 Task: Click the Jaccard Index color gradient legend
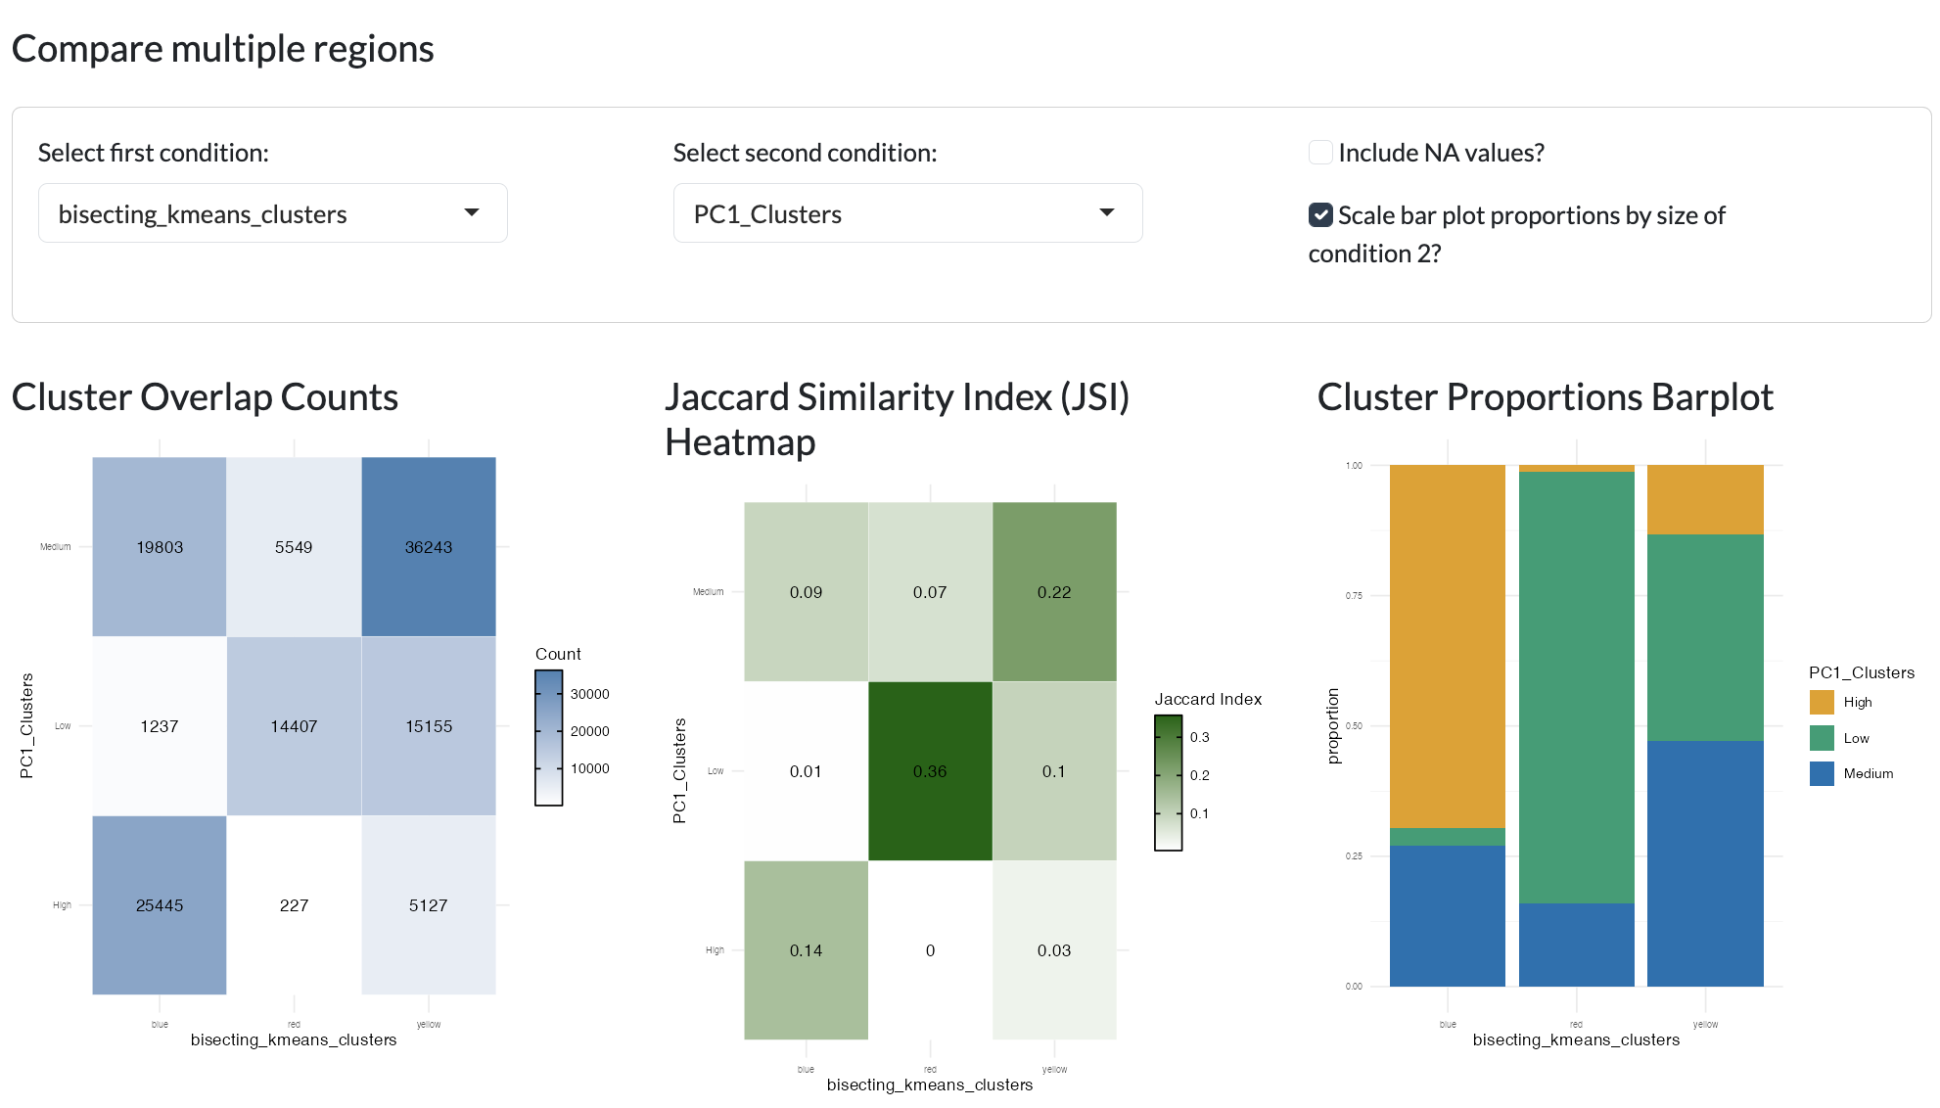coord(1168,783)
